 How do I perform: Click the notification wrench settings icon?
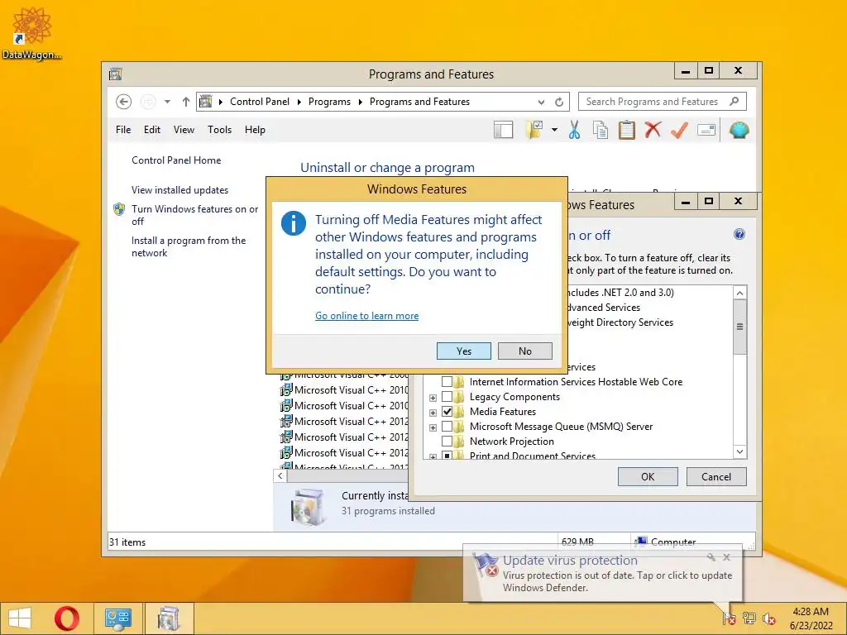click(x=711, y=557)
